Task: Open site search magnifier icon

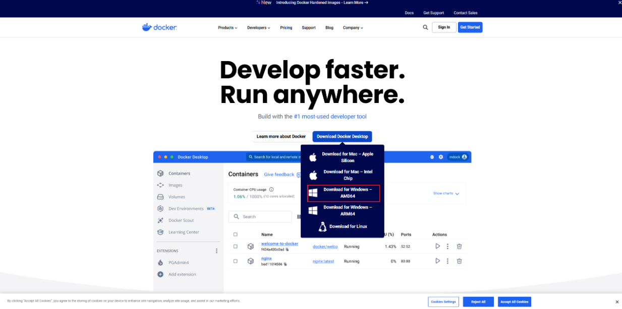Action: 425,27
